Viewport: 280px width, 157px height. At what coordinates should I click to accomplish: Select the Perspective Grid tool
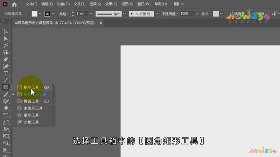(x=6, y=150)
